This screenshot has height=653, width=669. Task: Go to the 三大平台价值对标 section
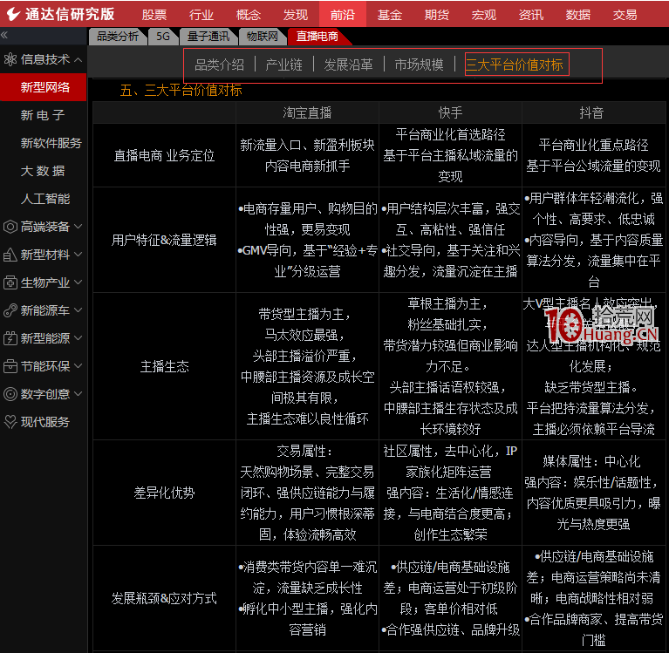tap(515, 65)
